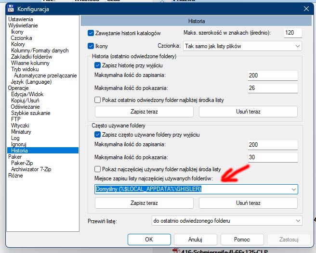316x253 pixels.
Task: Open the Czcionka settings page in tree
Action: pyautogui.click(x=21, y=38)
